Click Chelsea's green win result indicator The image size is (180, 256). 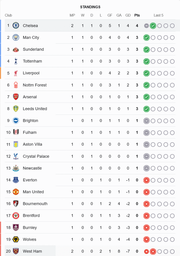[153, 26]
